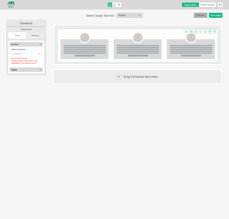Open the Select template dropdown
229x219 pixels.
26,54
